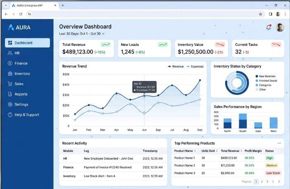Open Top Performing Products more options
Image resolution: width=290 pixels, height=189 pixels.
tap(279, 143)
